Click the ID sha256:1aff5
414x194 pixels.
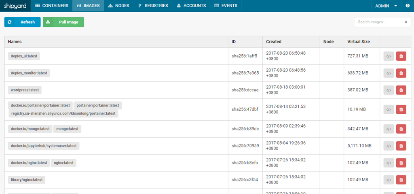244,56
